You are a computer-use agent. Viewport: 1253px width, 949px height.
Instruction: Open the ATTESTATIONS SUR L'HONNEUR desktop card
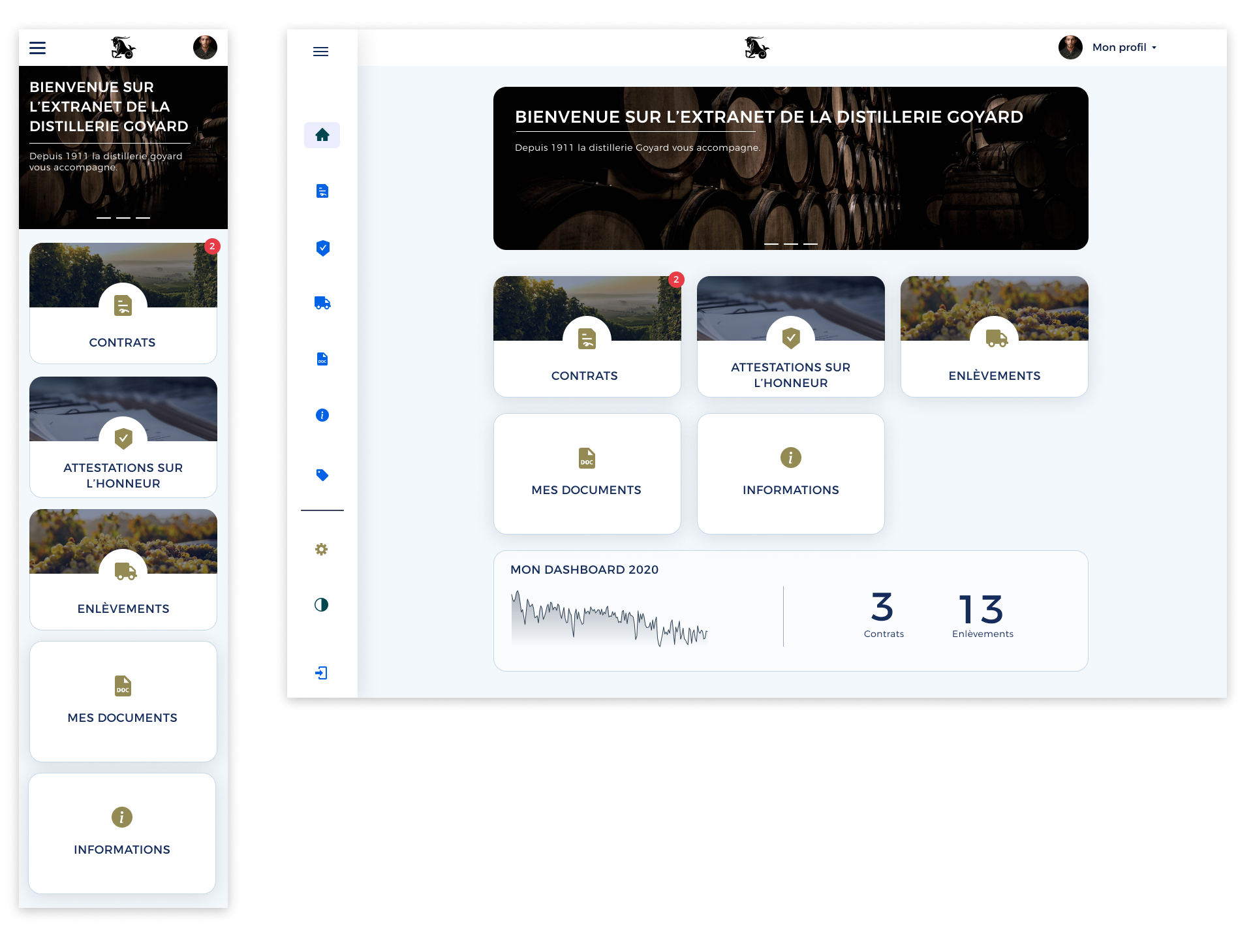tap(790, 337)
